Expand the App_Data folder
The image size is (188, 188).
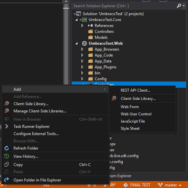coord(82,61)
